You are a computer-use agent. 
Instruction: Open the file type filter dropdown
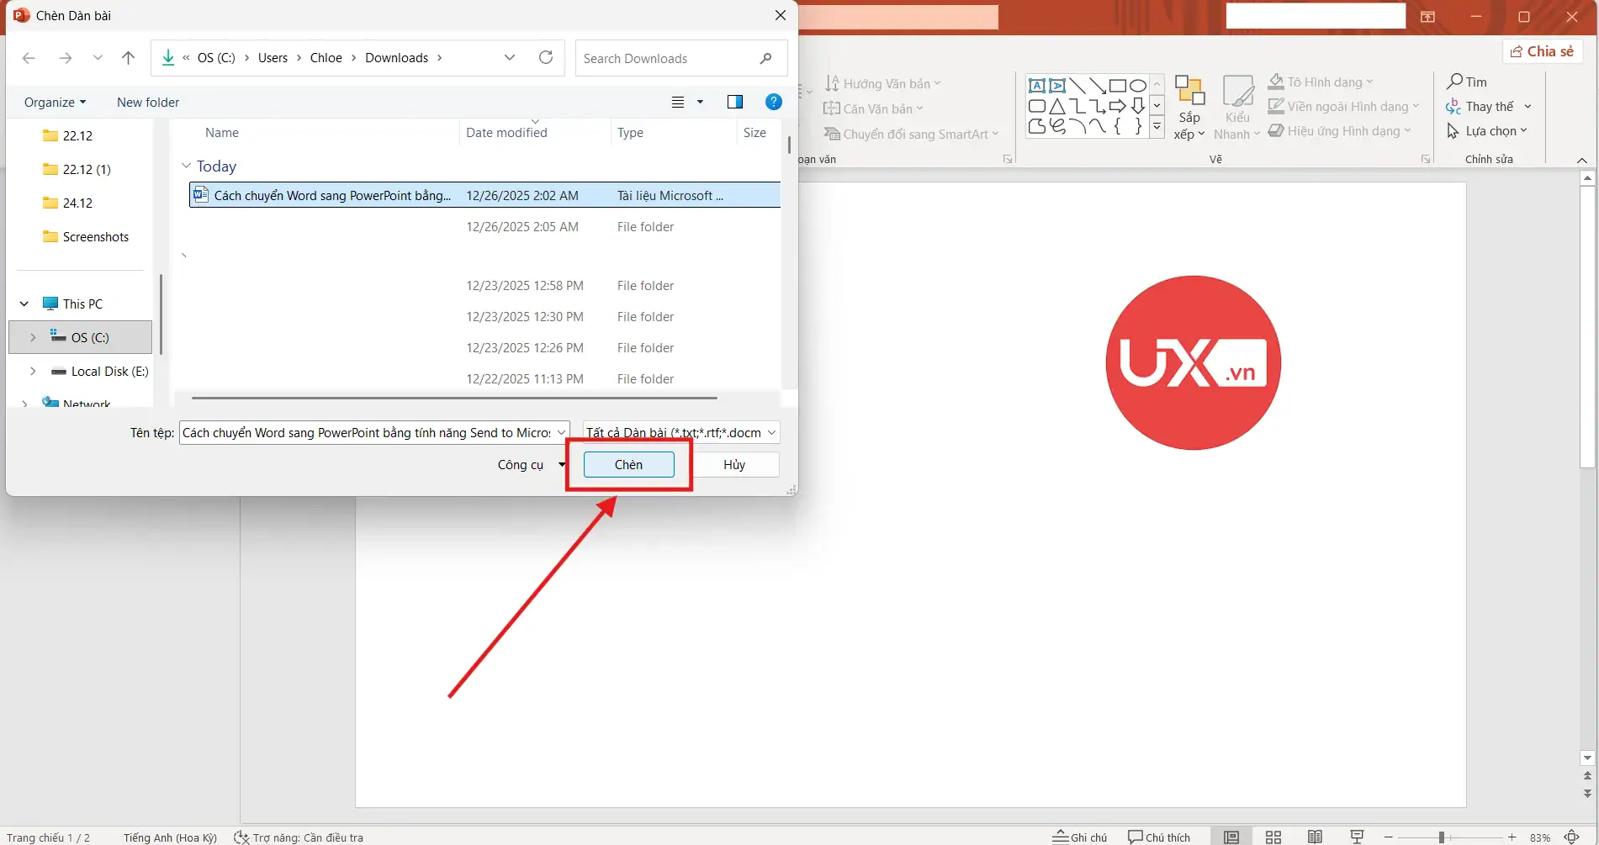(681, 432)
